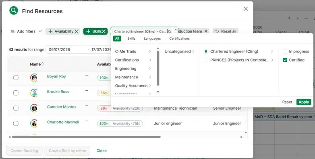Screen dimensions: 315x159
Task: Open Boyan Roy's profile link
Action: coord(56,76)
